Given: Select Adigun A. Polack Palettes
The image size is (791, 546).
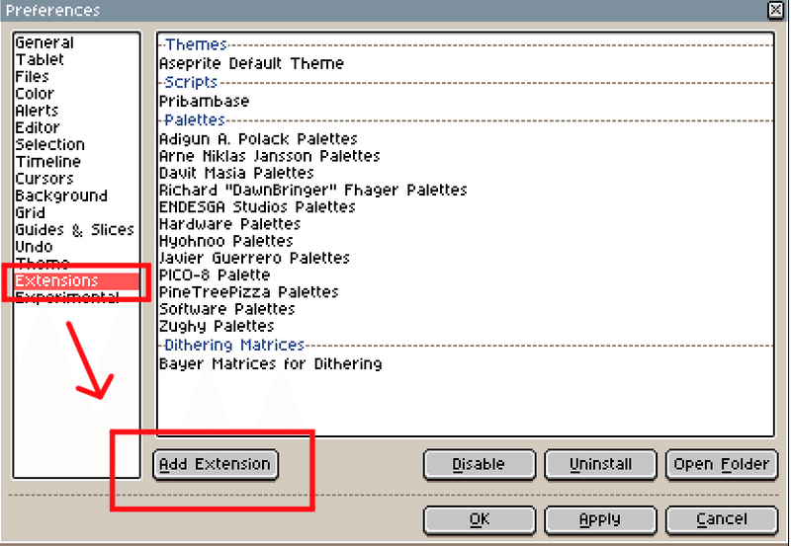Looking at the screenshot, I should [x=466, y=139].
